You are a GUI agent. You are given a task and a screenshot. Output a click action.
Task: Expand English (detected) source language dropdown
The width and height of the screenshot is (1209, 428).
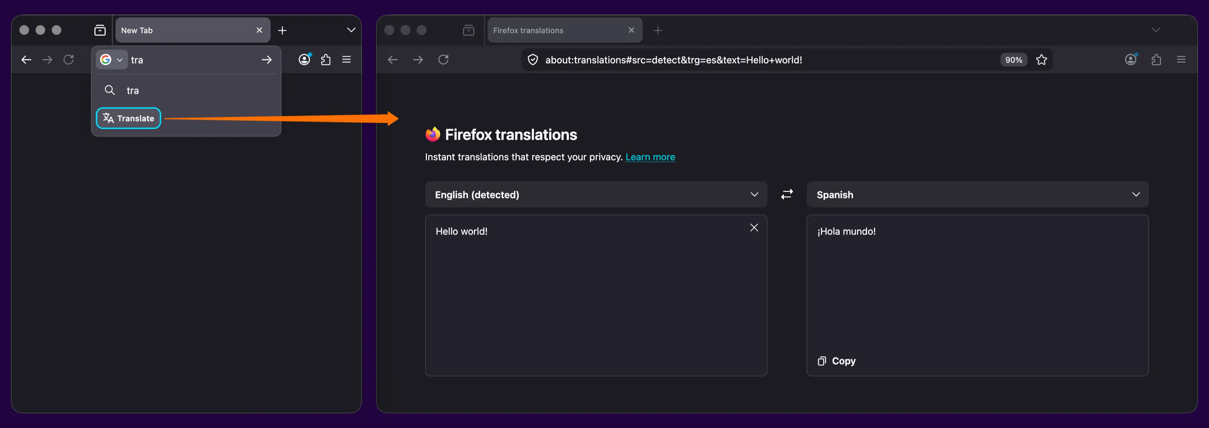point(596,194)
